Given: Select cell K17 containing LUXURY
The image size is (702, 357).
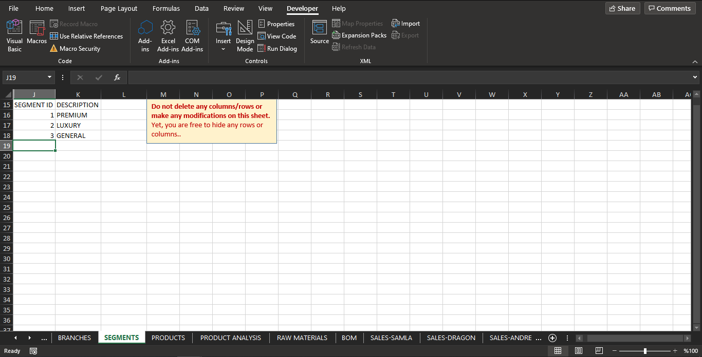Looking at the screenshot, I should 78,125.
